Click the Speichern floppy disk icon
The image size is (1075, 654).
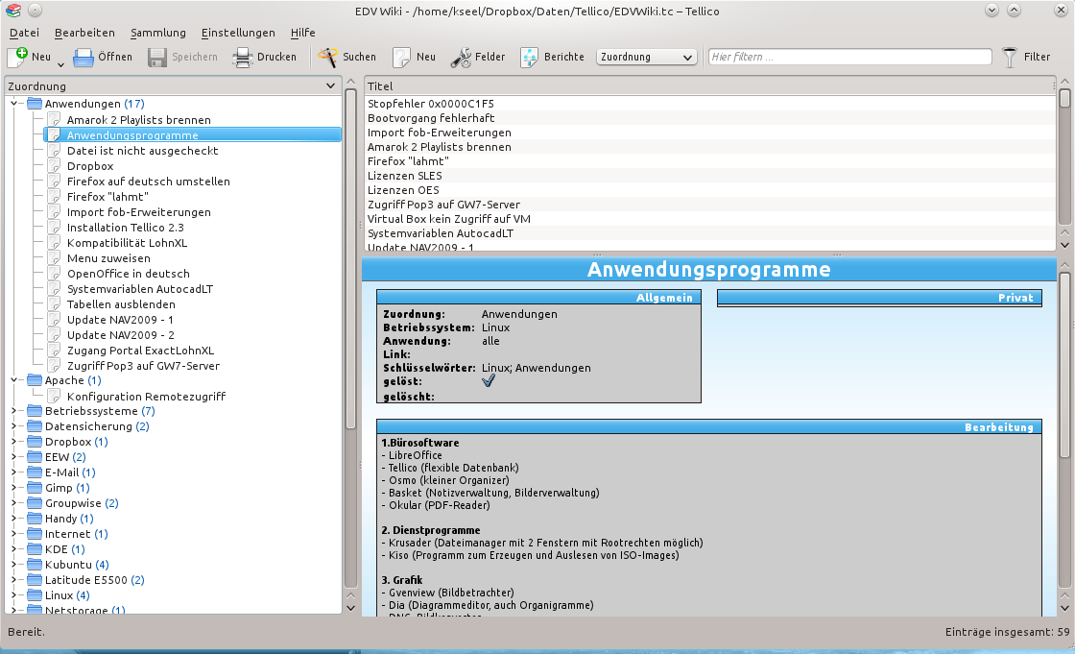point(157,58)
